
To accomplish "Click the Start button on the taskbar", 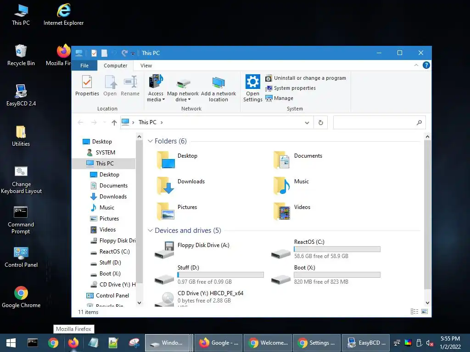I will tap(11, 343).
